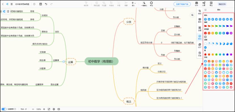Insert the purple star icon
235x112 pixels.
pos(231,54)
